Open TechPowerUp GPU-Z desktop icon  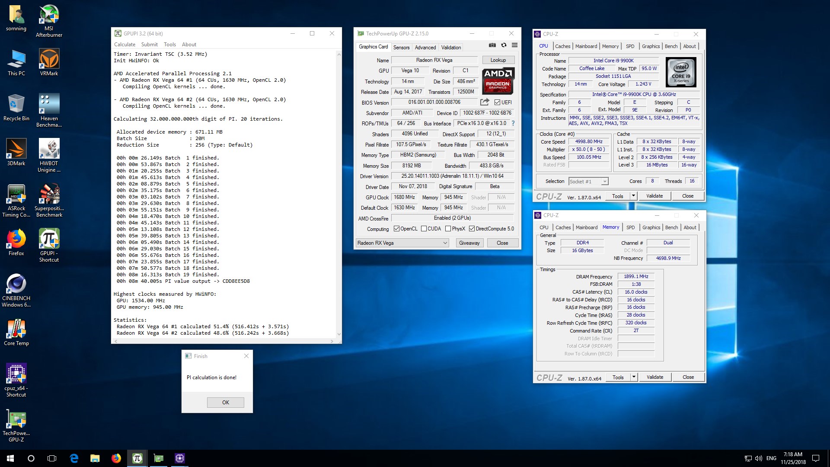point(16,426)
